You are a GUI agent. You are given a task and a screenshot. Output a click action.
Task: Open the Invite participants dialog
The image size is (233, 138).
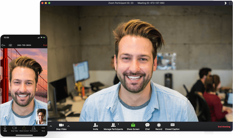(x=95, y=125)
